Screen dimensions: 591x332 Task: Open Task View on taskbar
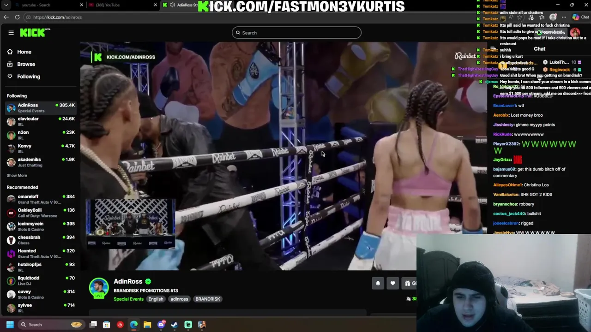pos(93,325)
